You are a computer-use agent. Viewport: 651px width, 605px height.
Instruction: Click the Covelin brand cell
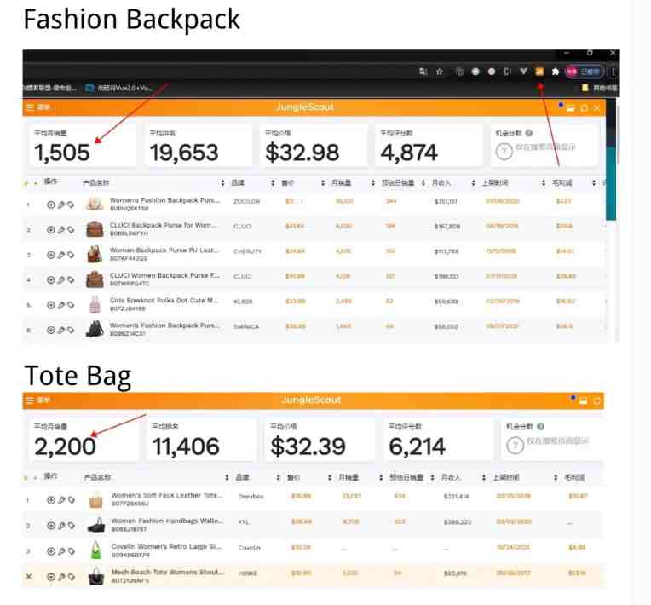click(249, 548)
